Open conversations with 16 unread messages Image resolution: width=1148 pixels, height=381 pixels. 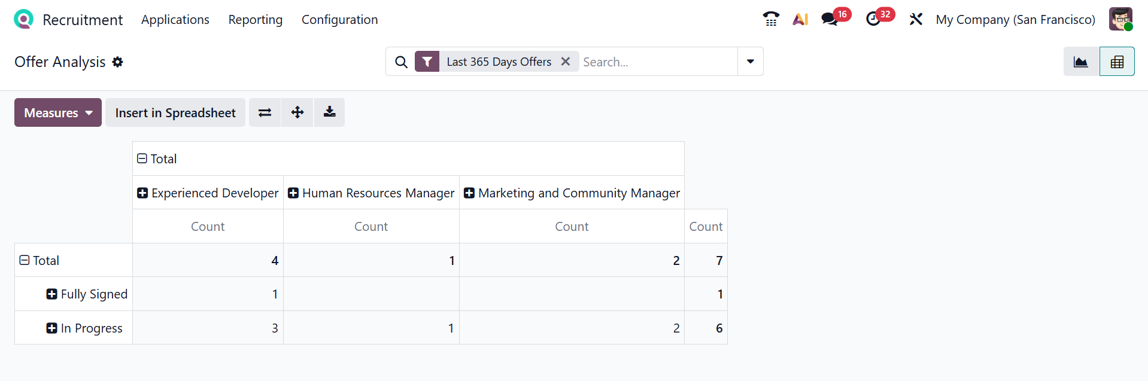830,19
